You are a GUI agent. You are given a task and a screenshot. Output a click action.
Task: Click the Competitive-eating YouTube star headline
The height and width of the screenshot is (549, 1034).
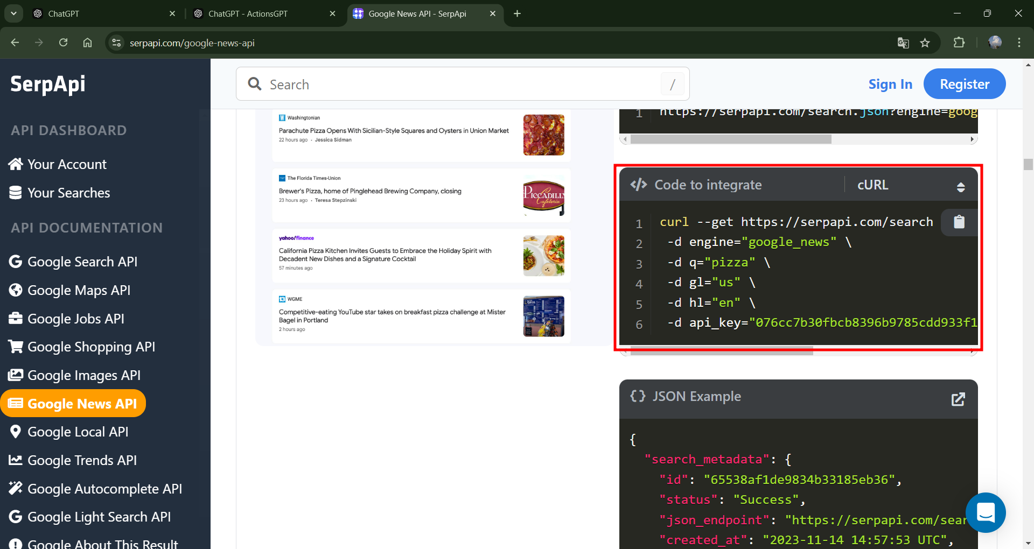392,316
